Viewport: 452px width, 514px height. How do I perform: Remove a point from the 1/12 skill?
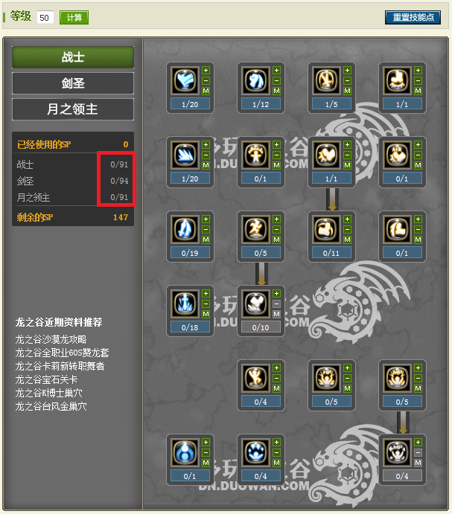277,80
